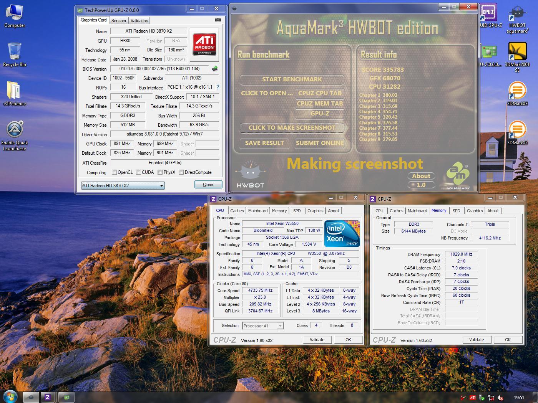The width and height of the screenshot is (538, 403).
Task: Click the ATI tray icon
Action: coord(473,398)
